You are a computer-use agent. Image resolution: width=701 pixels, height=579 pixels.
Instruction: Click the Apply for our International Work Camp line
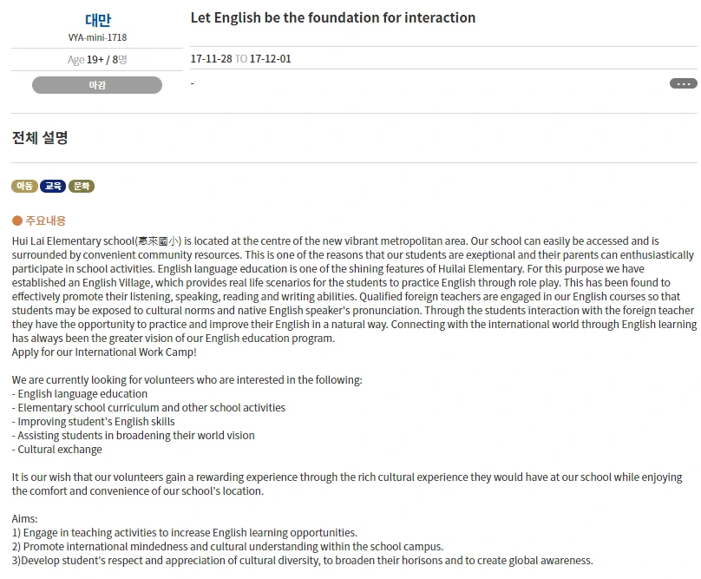point(104,352)
